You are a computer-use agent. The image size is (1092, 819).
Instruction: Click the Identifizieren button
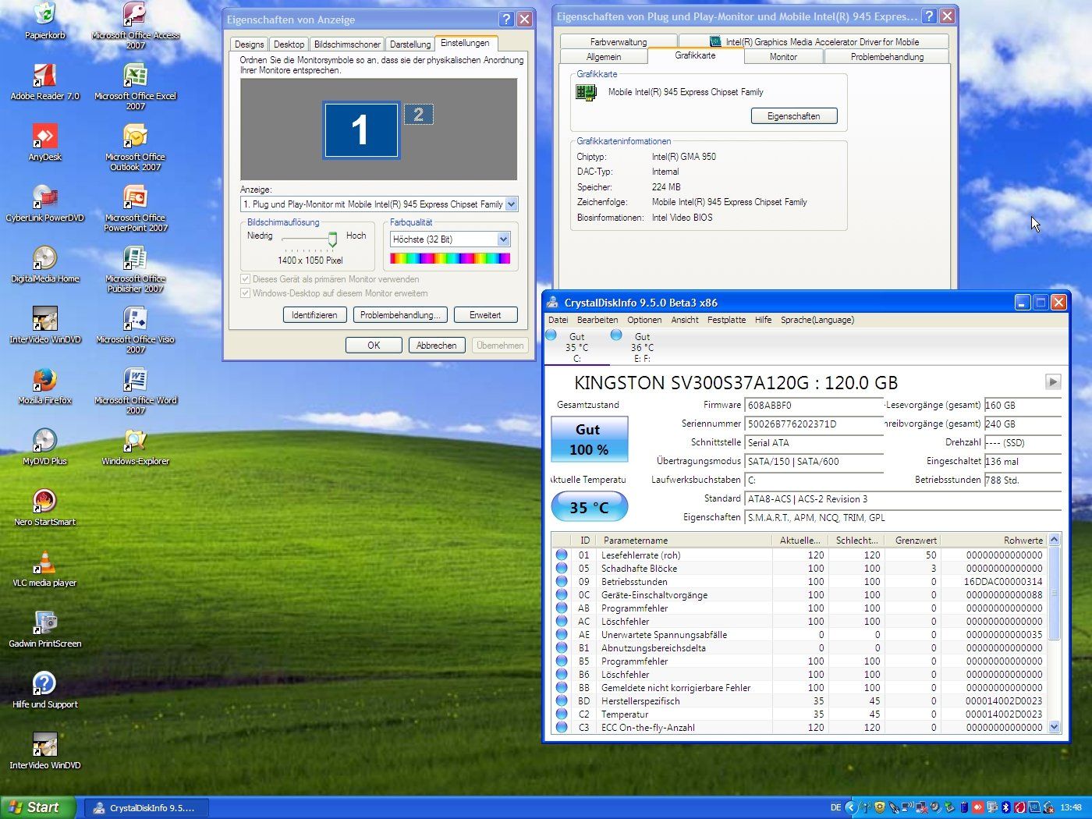click(314, 315)
